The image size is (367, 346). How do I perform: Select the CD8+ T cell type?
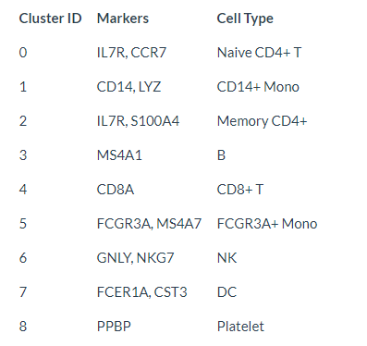[x=240, y=190]
